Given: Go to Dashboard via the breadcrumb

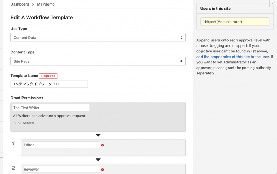Looking at the screenshot, I should [x=20, y=4].
